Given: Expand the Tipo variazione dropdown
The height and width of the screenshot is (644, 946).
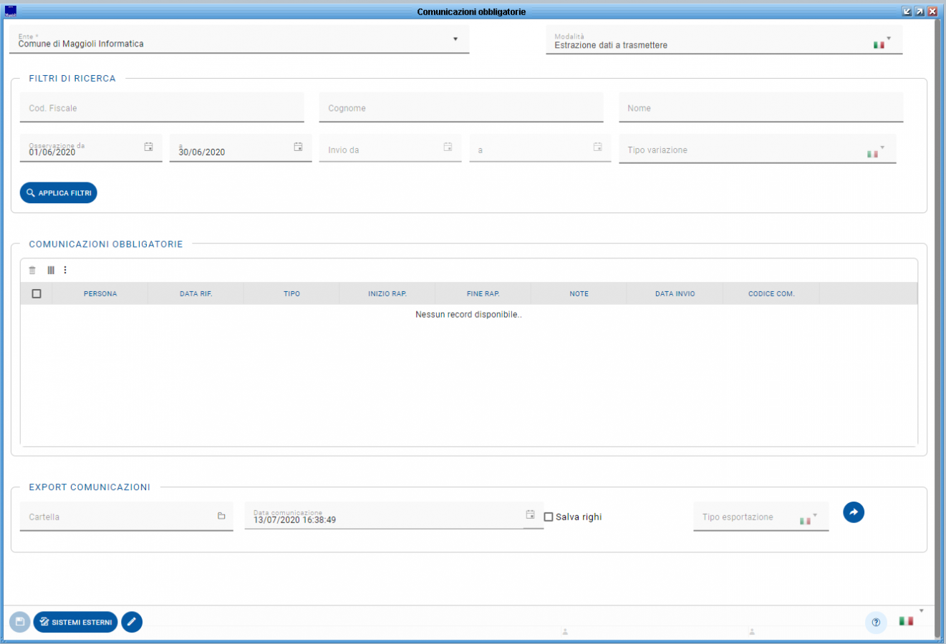Looking at the screenshot, I should pyautogui.click(x=882, y=147).
